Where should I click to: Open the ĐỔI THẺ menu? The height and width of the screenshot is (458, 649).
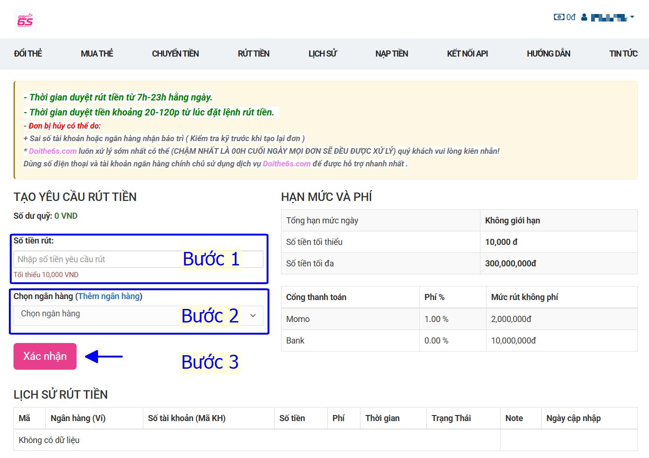pyautogui.click(x=28, y=54)
